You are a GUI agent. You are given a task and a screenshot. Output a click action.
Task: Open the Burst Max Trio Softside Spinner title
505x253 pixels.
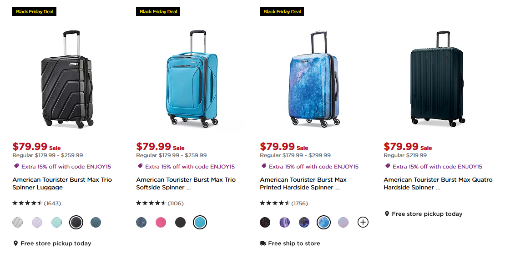(x=186, y=184)
